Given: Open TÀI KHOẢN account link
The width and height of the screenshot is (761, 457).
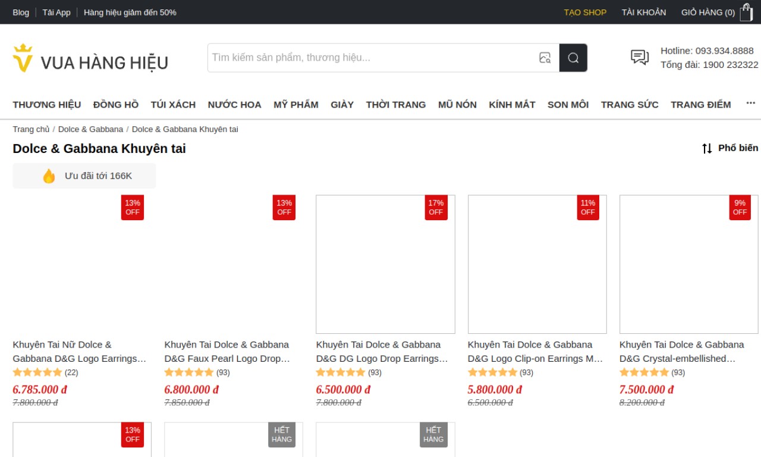Looking at the screenshot, I should [644, 12].
